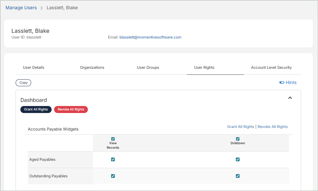This screenshot has width=318, height=191.
Task: Go to Account Level Security tab
Action: click(271, 67)
